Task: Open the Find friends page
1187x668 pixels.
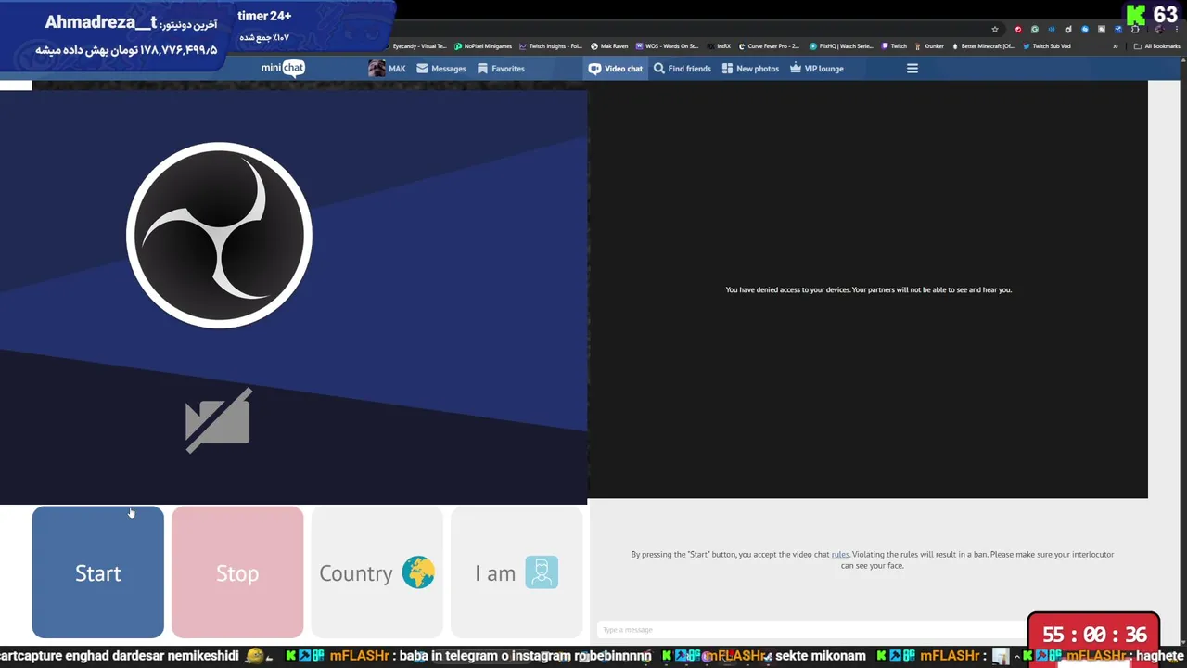Action: tap(683, 69)
